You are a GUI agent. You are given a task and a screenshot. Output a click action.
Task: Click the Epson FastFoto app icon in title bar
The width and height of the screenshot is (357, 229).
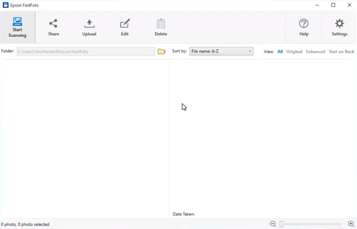click(x=6, y=5)
